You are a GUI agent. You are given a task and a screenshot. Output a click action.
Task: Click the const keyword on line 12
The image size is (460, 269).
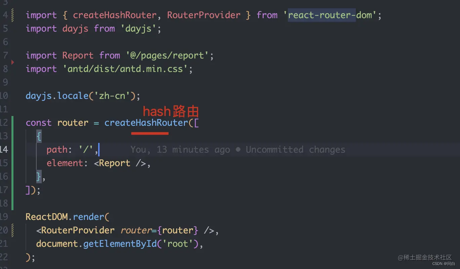pos(39,123)
